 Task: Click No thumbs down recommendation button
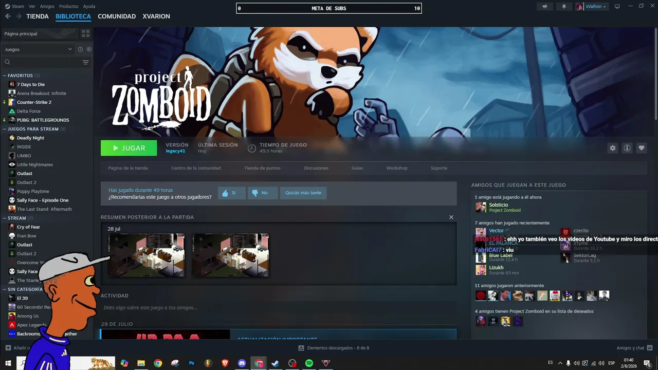coord(262,193)
